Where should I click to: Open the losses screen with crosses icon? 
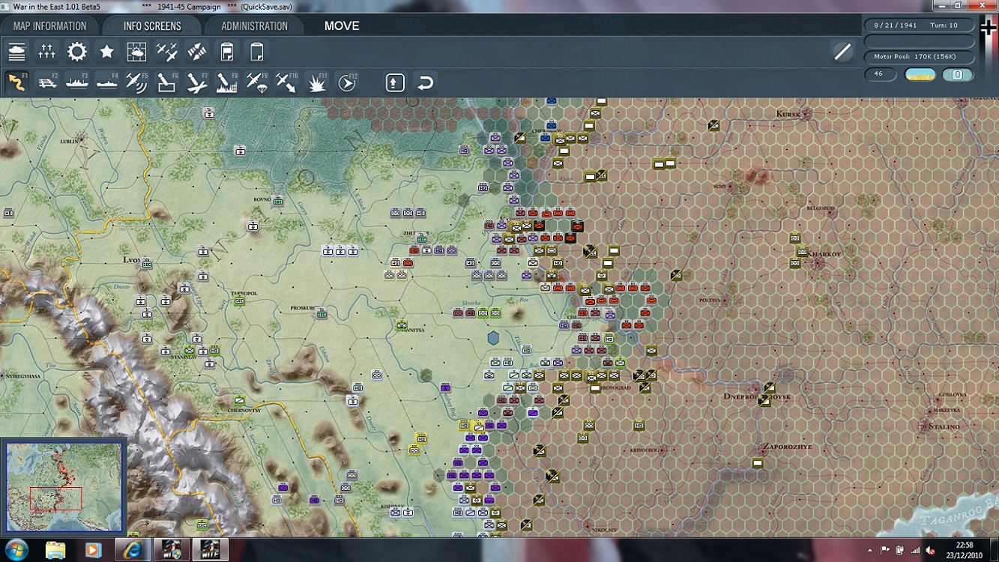47,52
